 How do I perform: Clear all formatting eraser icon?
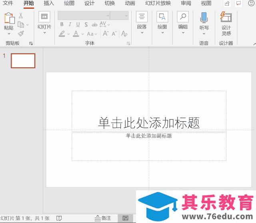pos(124,34)
